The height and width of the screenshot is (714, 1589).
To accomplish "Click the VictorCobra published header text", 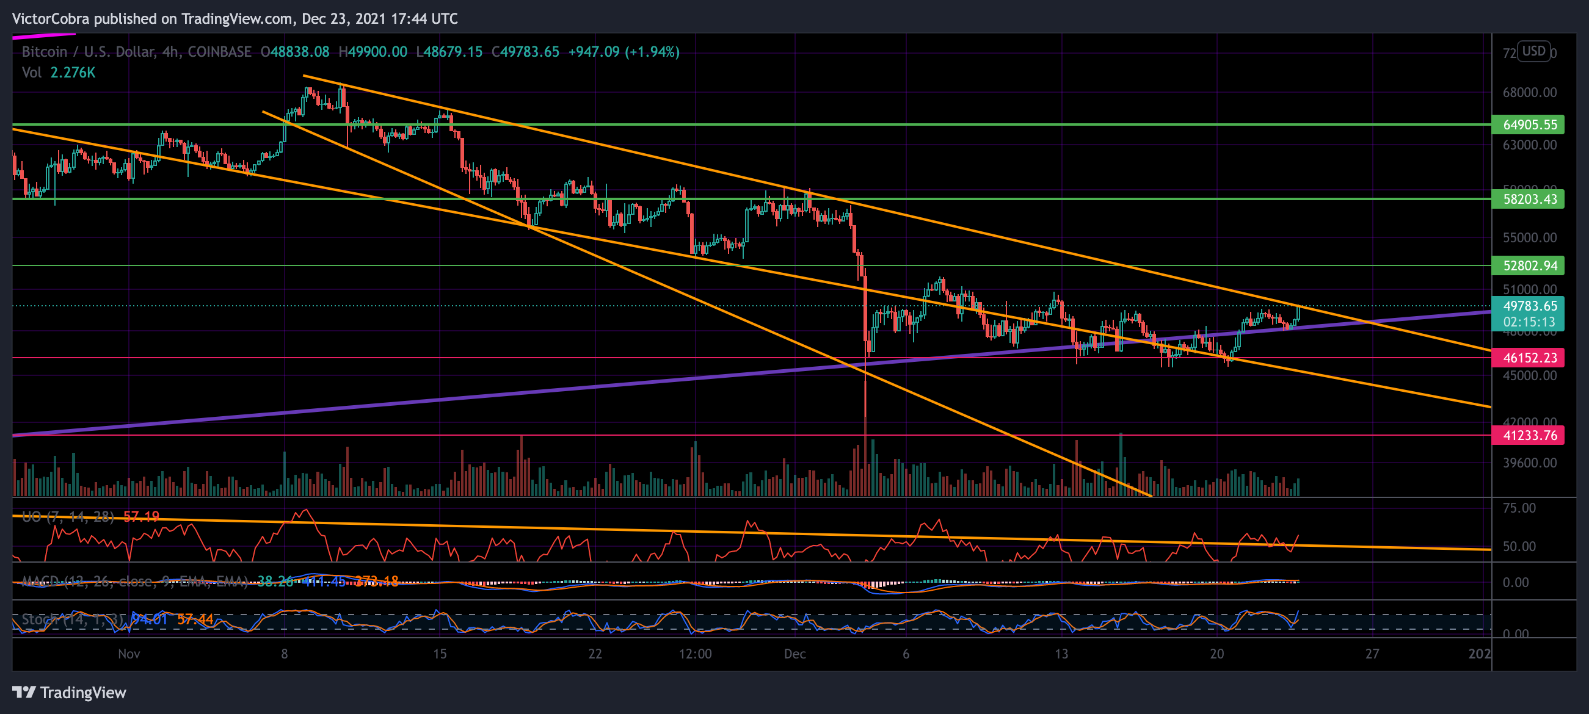I will (x=235, y=18).
